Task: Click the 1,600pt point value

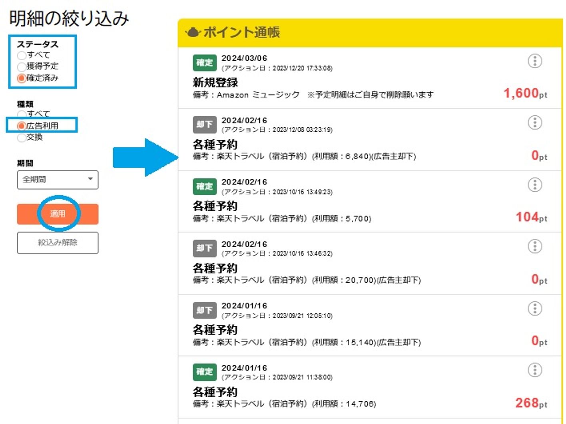Action: coord(525,93)
